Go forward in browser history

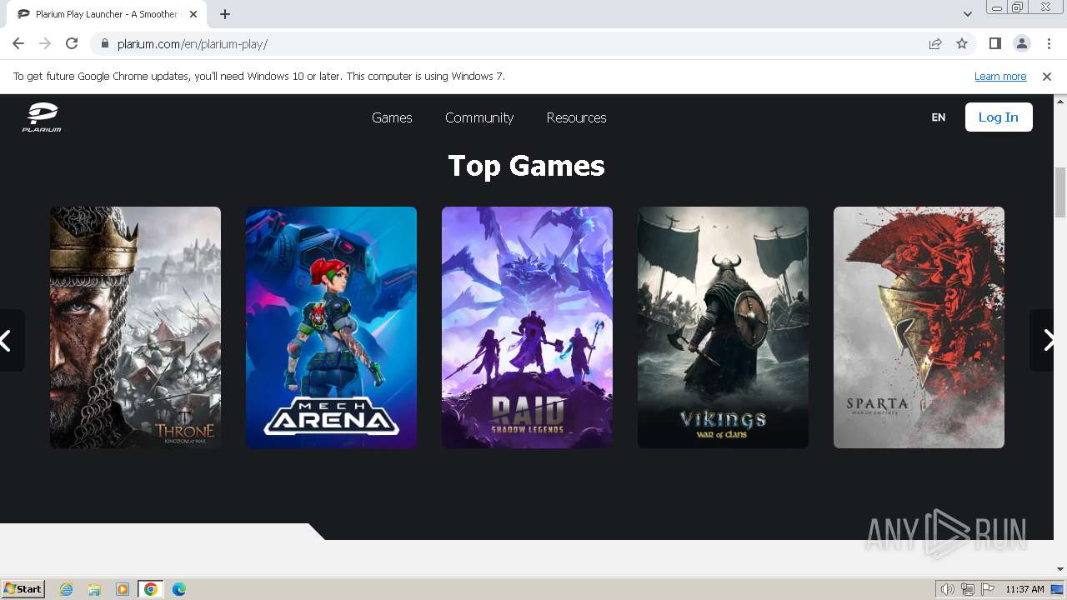tap(45, 43)
